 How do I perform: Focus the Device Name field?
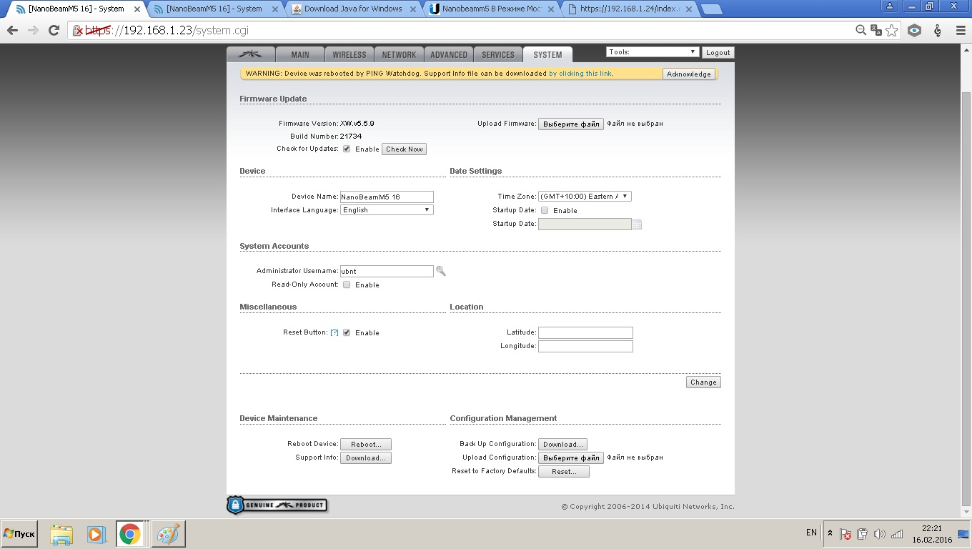point(387,197)
